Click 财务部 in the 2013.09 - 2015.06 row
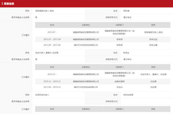The image size is (173, 117). [x=120, y=45]
